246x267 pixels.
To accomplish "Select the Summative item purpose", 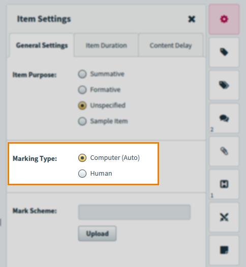I will tap(82, 74).
